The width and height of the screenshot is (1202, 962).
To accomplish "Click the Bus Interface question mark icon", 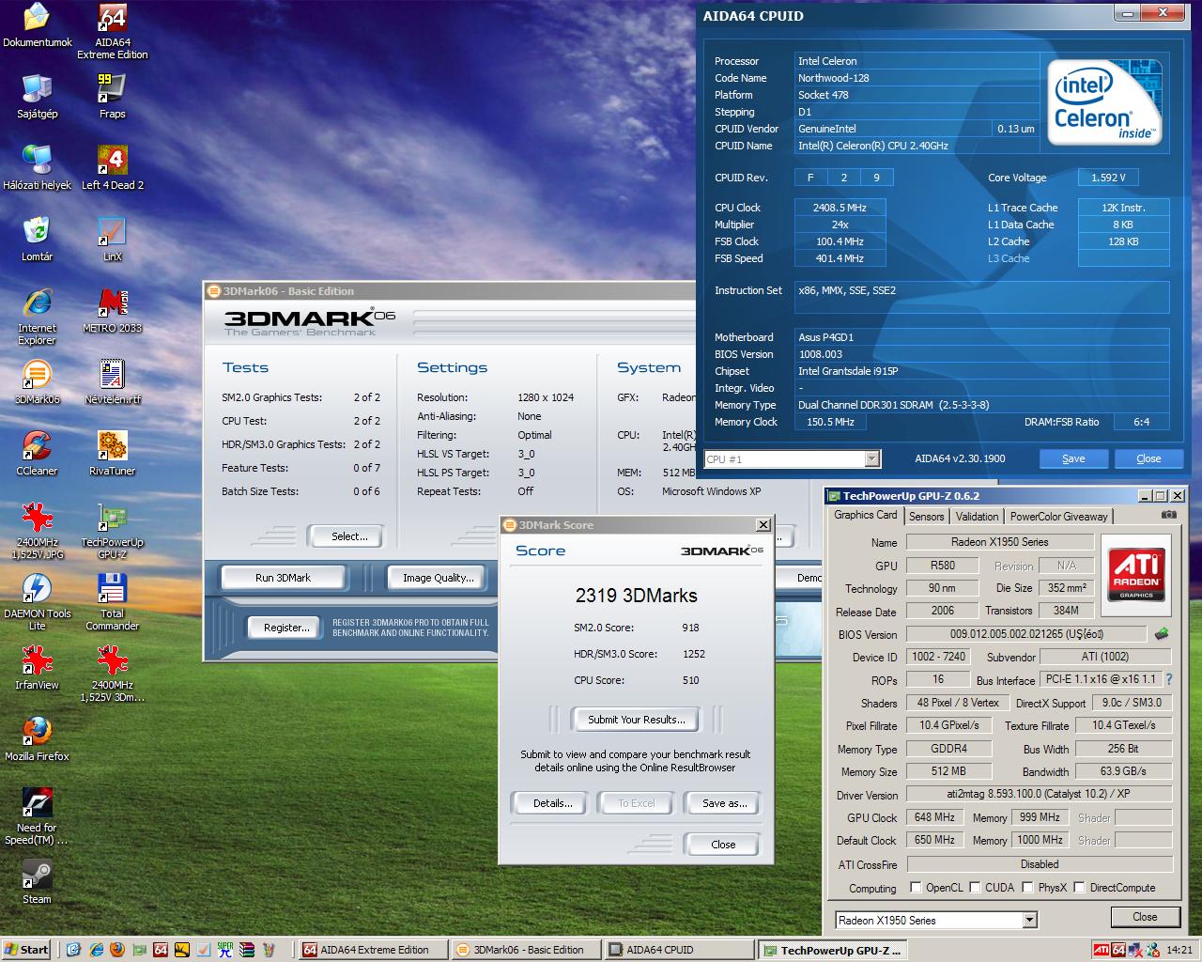I will (x=1169, y=679).
